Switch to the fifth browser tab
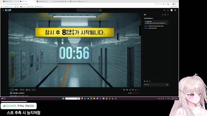The width and height of the screenshot is (207, 116). coord(78,1)
